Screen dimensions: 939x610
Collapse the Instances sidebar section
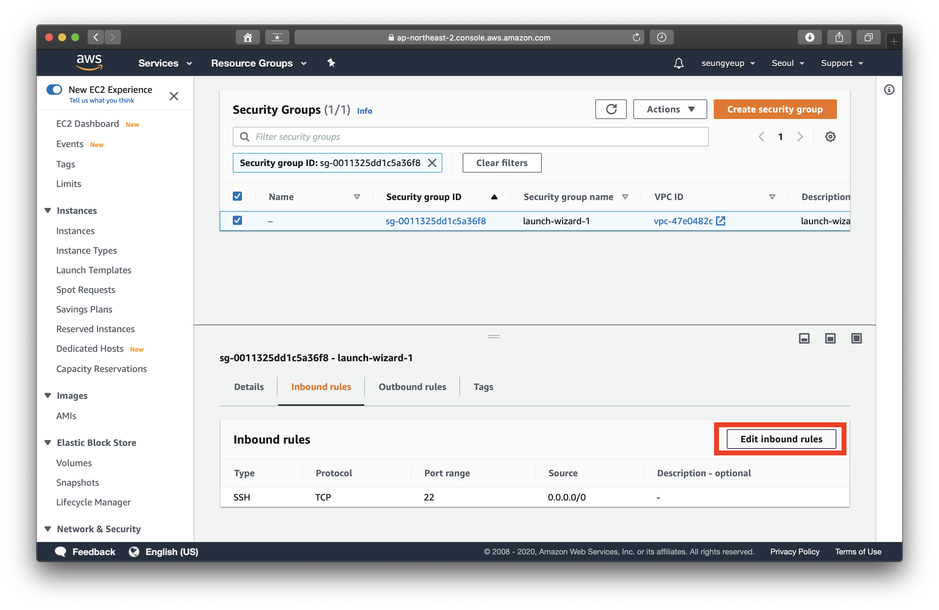(48, 210)
